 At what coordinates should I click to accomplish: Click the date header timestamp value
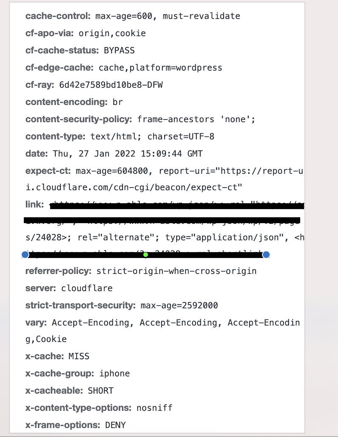point(128,153)
